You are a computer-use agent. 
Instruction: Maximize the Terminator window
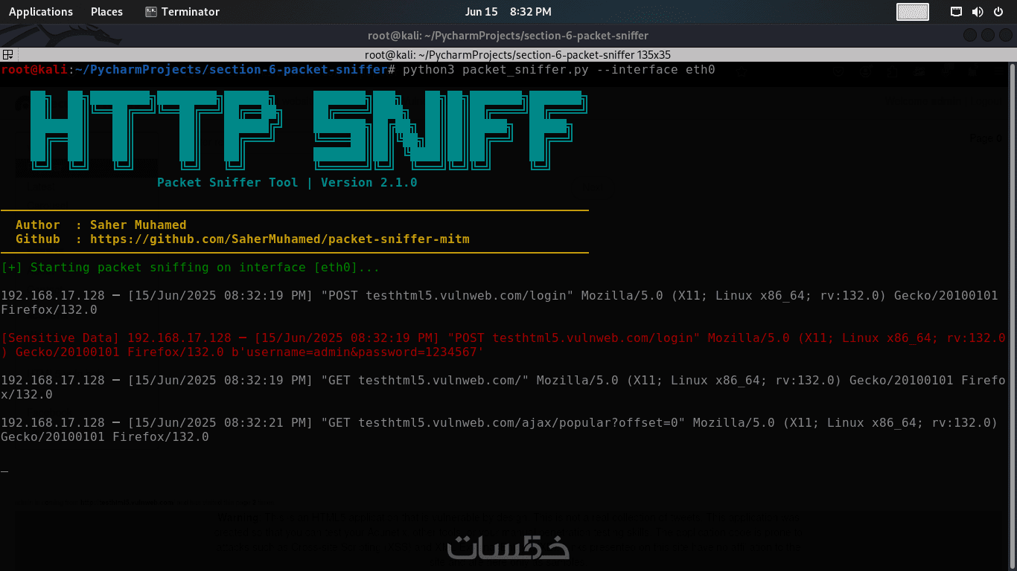click(988, 35)
